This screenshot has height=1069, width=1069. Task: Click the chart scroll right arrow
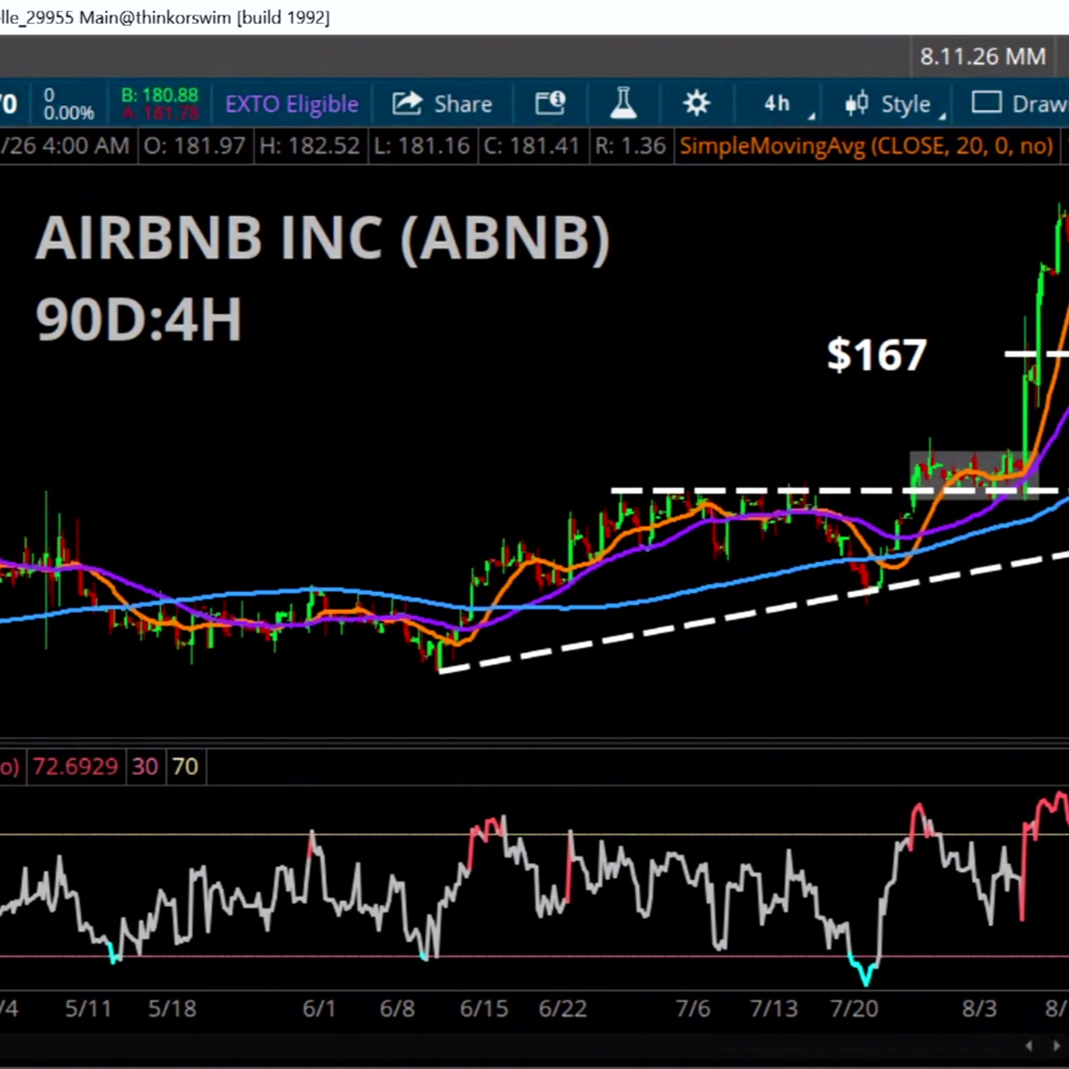pos(1056,1046)
